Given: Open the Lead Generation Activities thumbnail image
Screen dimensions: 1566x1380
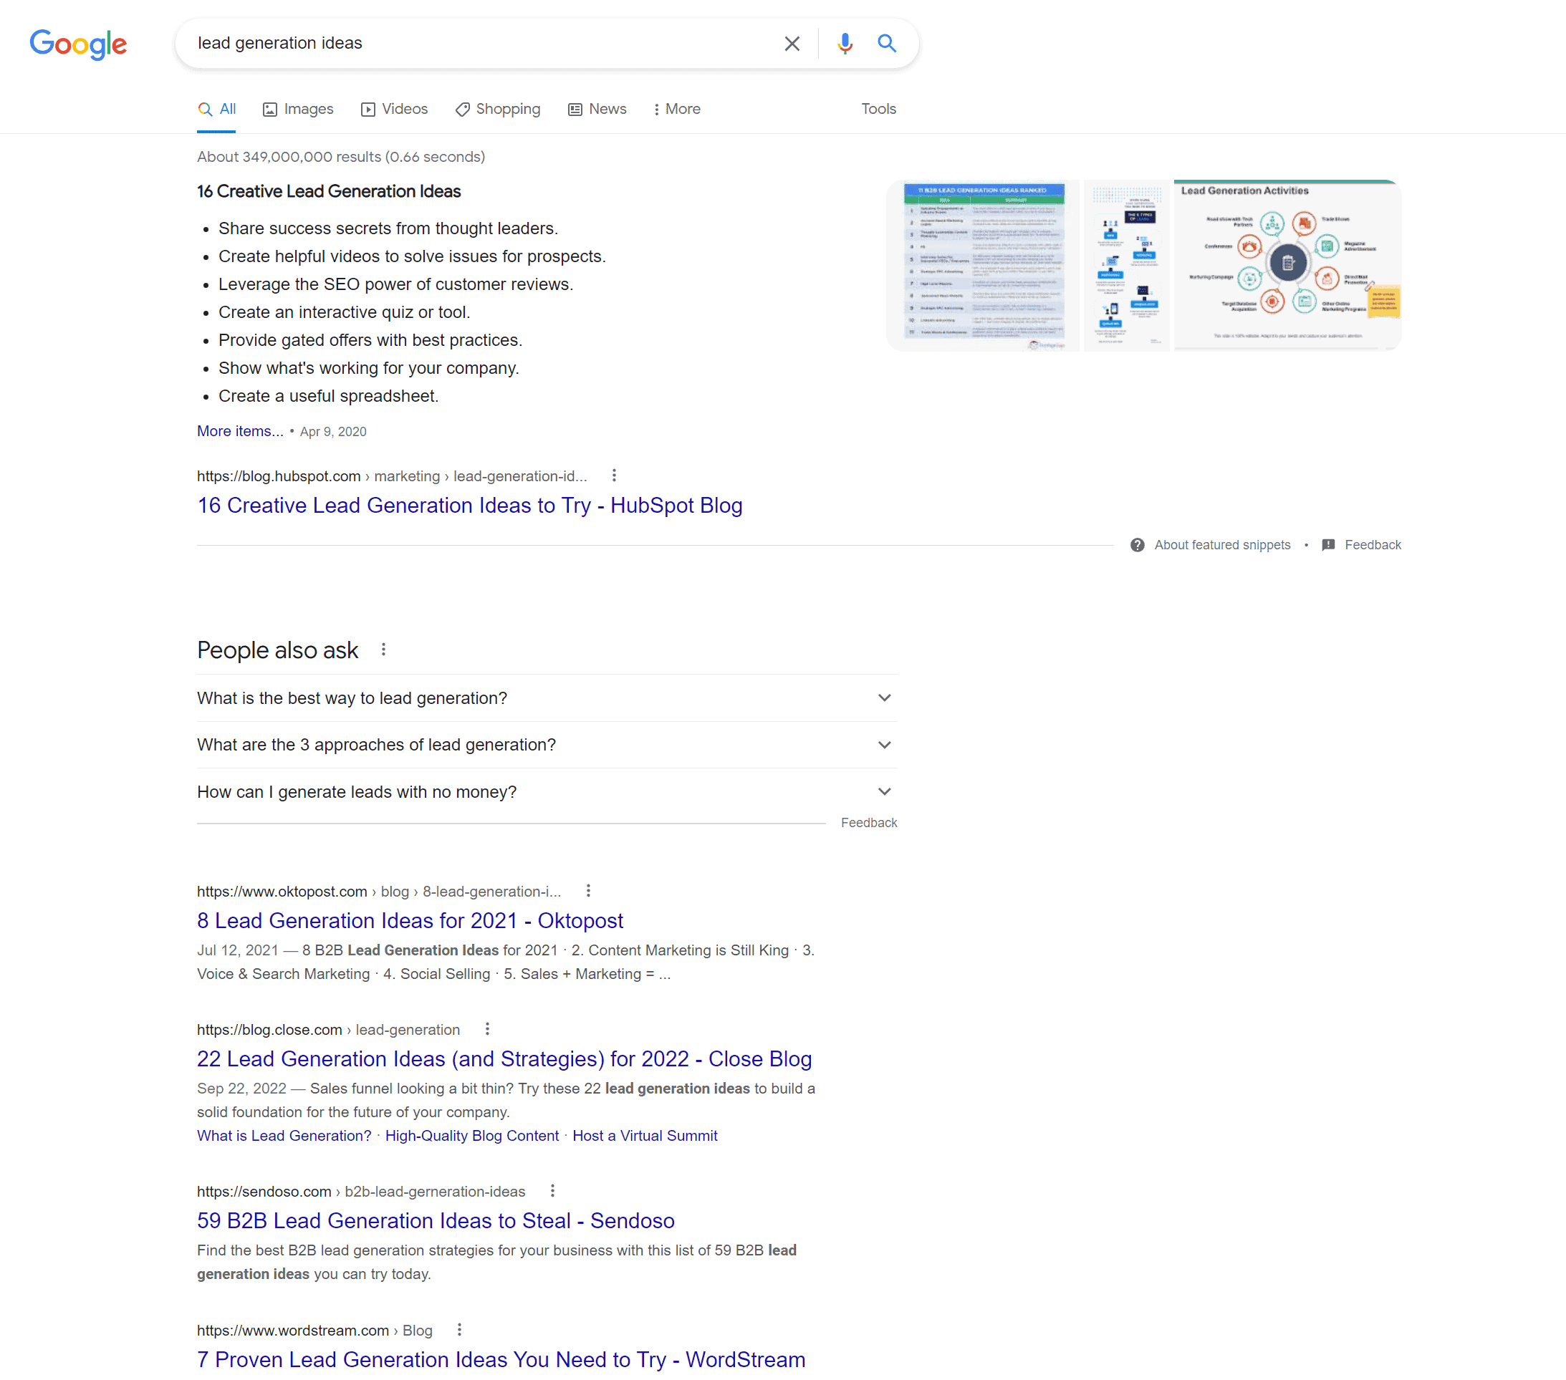Looking at the screenshot, I should pyautogui.click(x=1287, y=265).
